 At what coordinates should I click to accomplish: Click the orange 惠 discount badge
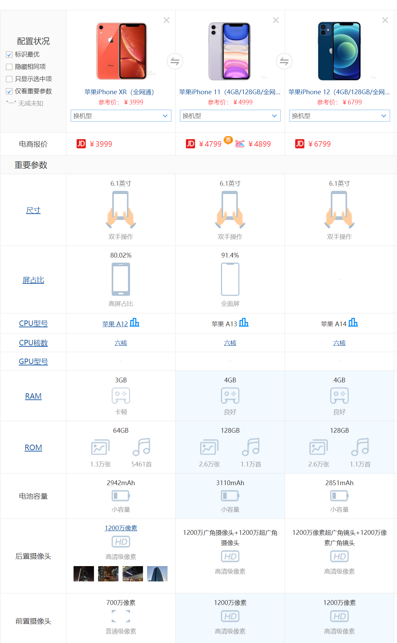[228, 140]
